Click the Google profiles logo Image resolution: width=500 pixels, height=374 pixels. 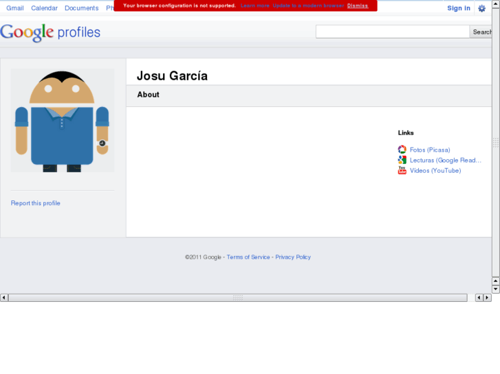tap(50, 32)
